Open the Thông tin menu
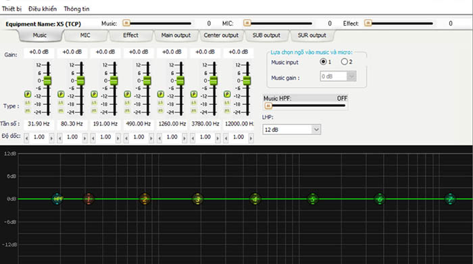The width and height of the screenshot is (473, 264). point(76,9)
